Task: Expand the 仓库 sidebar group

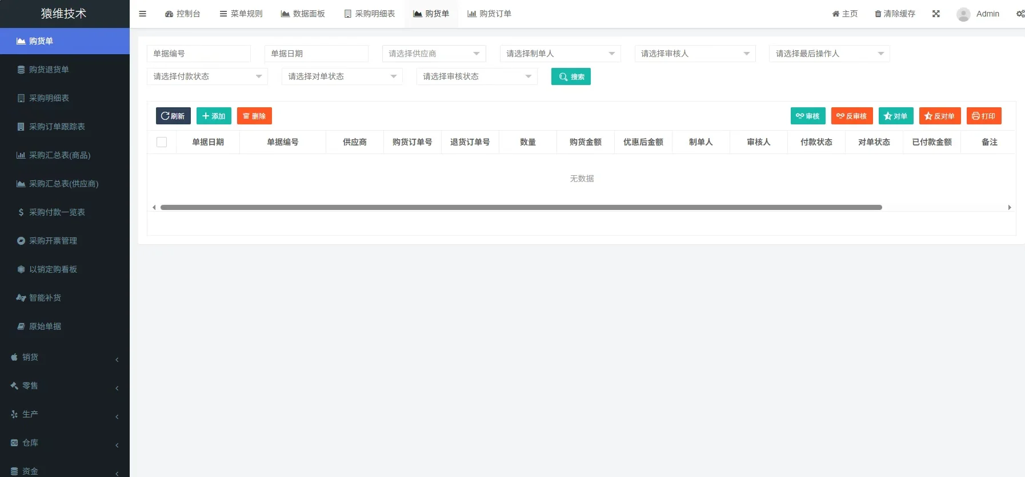Action: pyautogui.click(x=65, y=443)
